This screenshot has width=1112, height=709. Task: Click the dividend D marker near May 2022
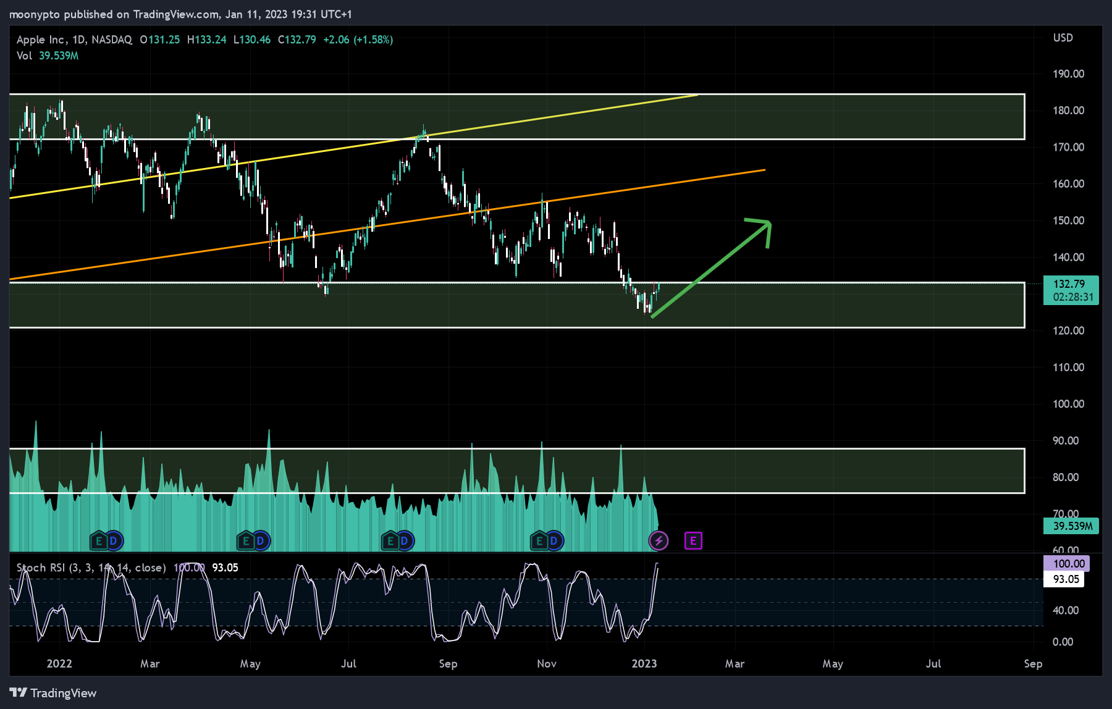coord(261,541)
